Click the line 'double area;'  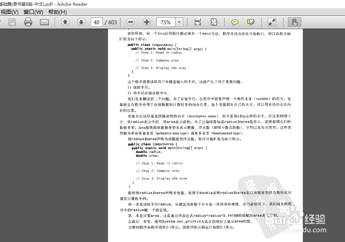(x=147, y=156)
